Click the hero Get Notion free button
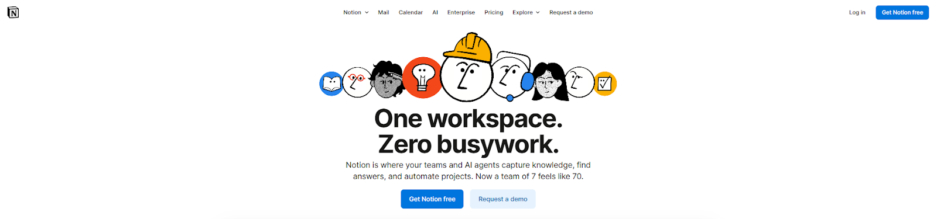Image resolution: width=937 pixels, height=219 pixels. tap(432, 199)
